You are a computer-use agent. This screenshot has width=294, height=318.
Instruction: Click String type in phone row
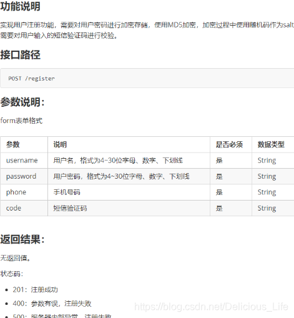point(267,192)
